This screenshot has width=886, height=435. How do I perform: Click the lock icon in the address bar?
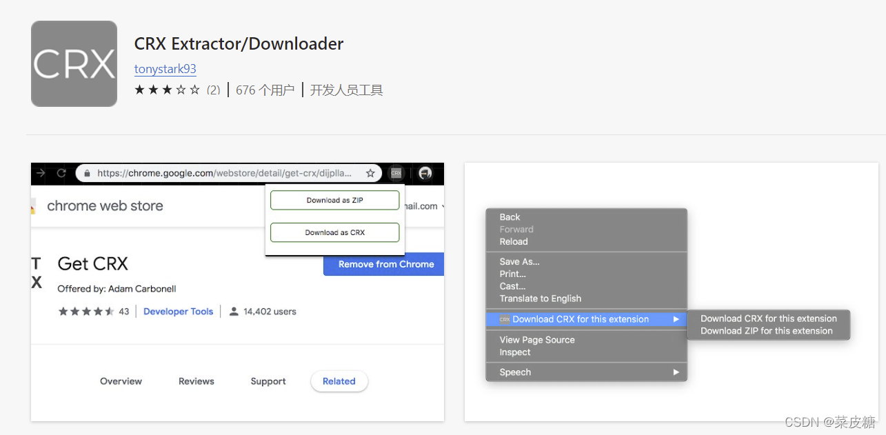click(86, 173)
